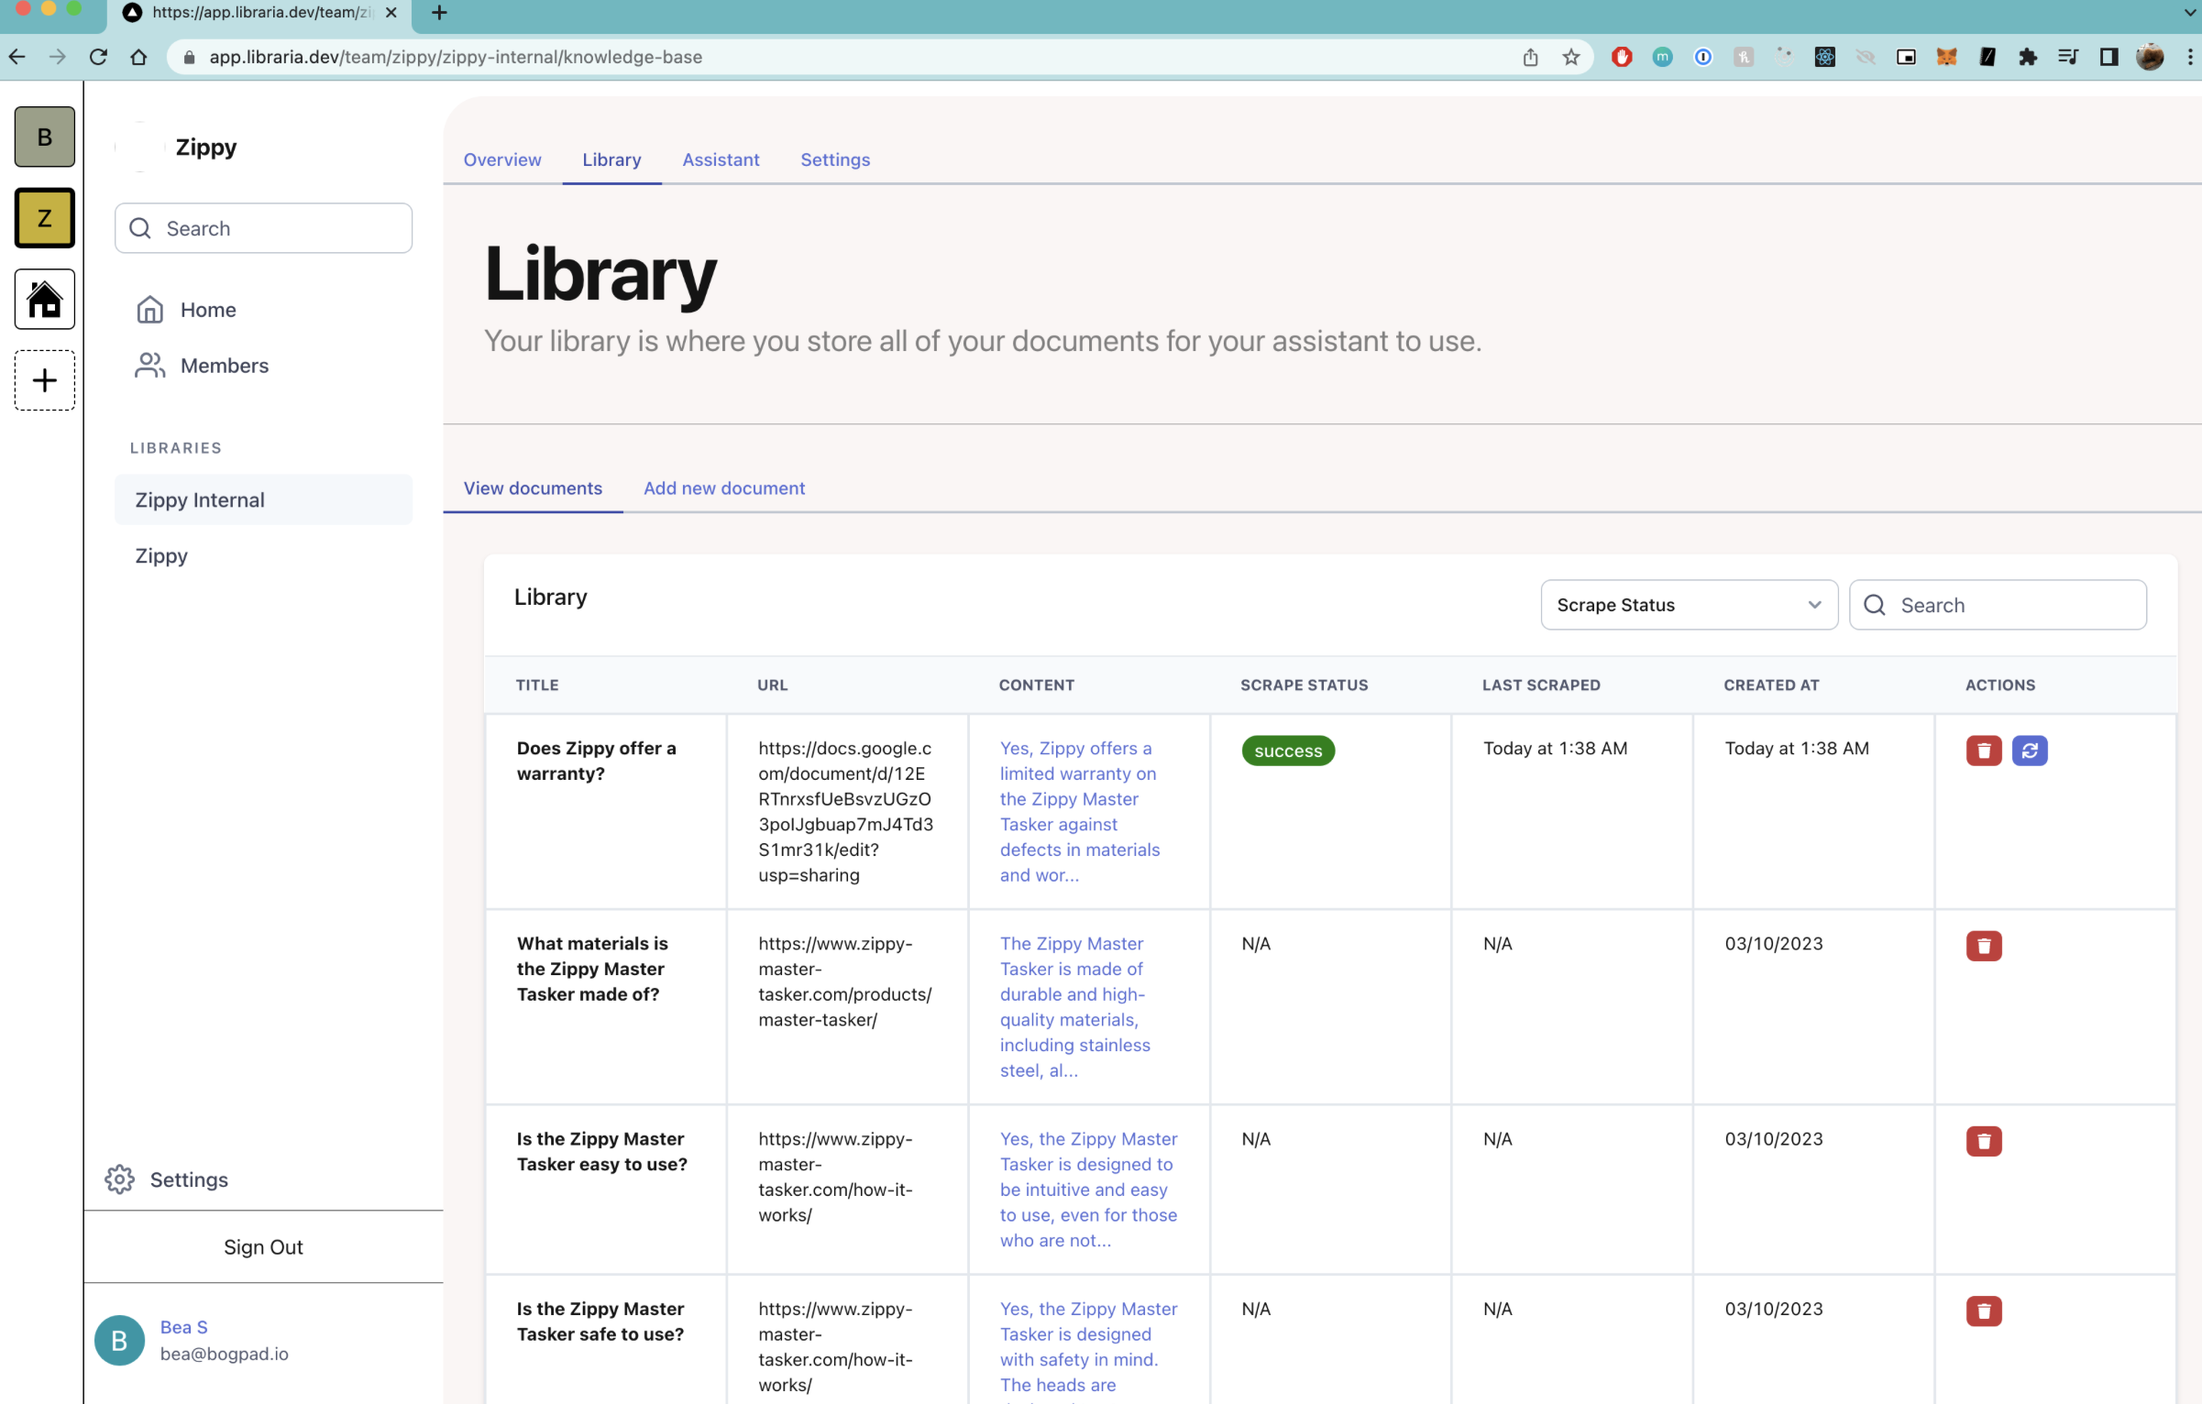The image size is (2202, 1404).
Task: Select the Add new document tab
Action: tap(724, 488)
